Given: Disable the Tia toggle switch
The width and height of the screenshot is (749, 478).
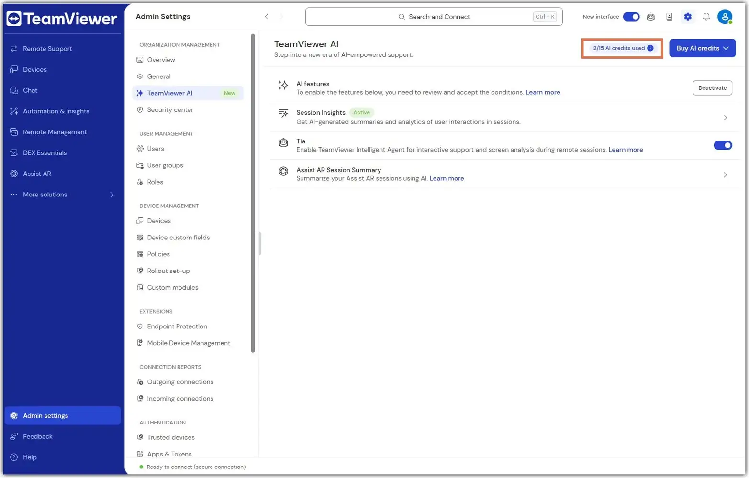Looking at the screenshot, I should [723, 145].
